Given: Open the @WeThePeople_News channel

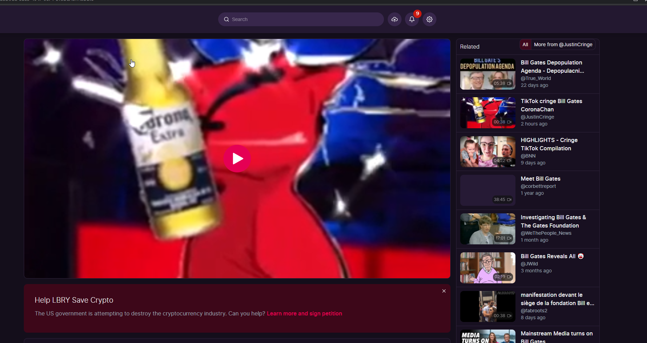Looking at the screenshot, I should point(546,233).
